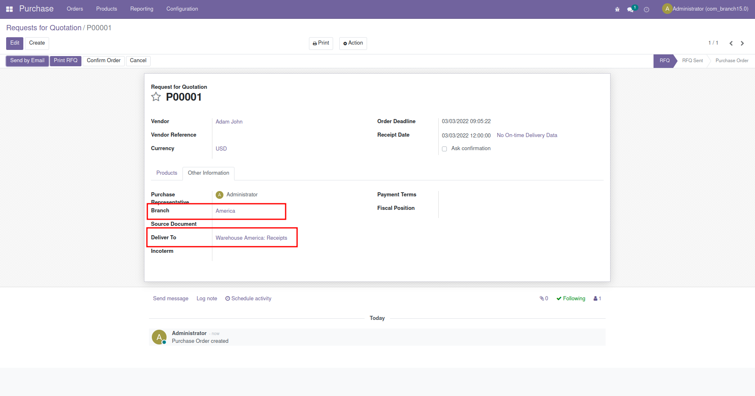The image size is (755, 396).
Task: Click Send message in chatter
Action: [171, 299]
